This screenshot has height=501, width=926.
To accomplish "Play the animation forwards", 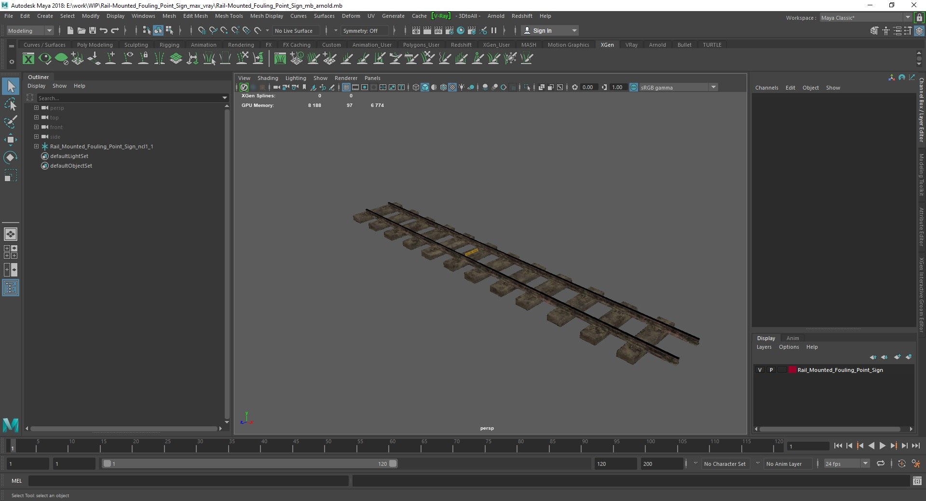I will tap(882, 446).
